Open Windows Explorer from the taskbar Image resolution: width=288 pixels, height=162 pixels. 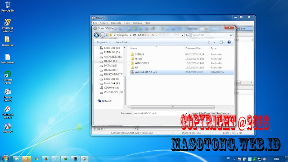pyautogui.click(x=17, y=159)
